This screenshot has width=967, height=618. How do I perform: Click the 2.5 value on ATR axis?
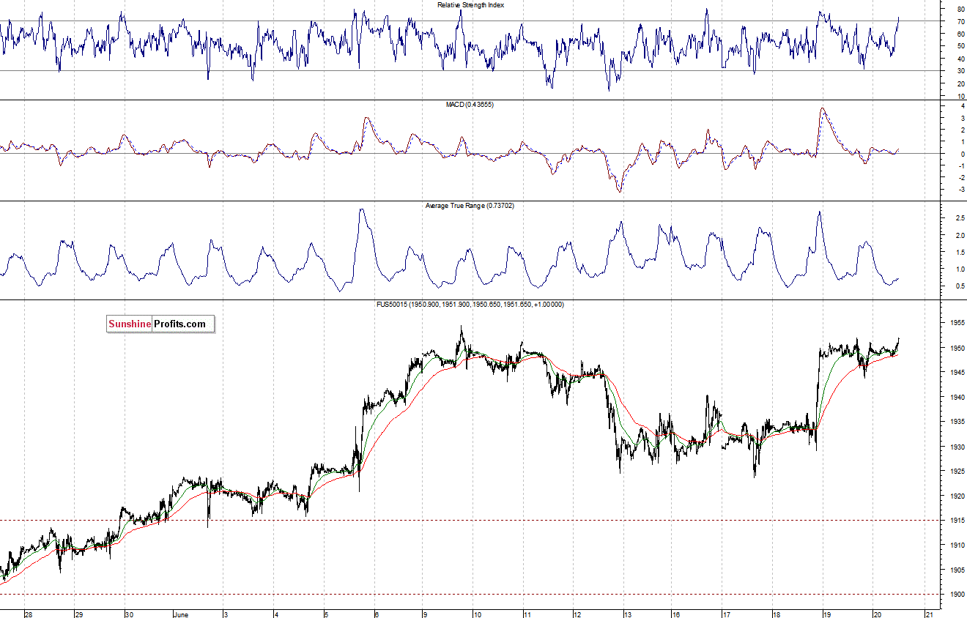pos(960,218)
